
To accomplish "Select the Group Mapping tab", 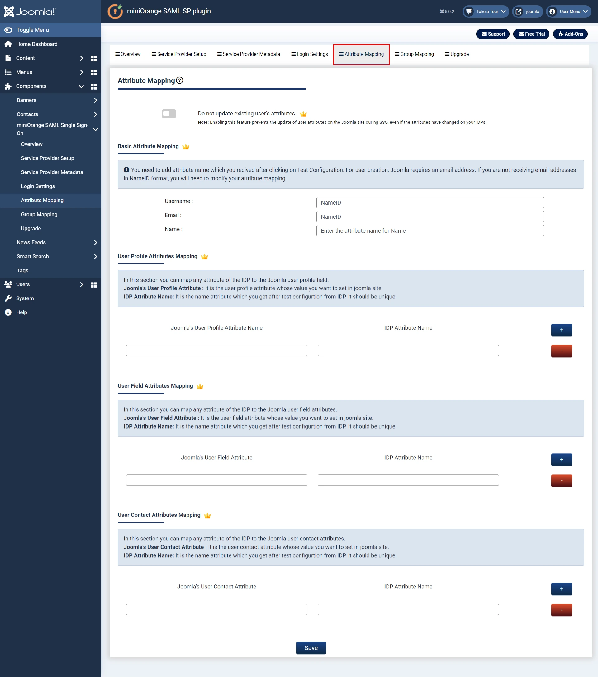I will (x=415, y=54).
